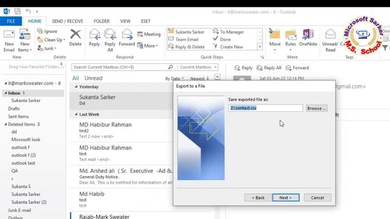Expand the Quick Steps gallery
The height and width of the screenshot is (219, 390).
(260, 47)
